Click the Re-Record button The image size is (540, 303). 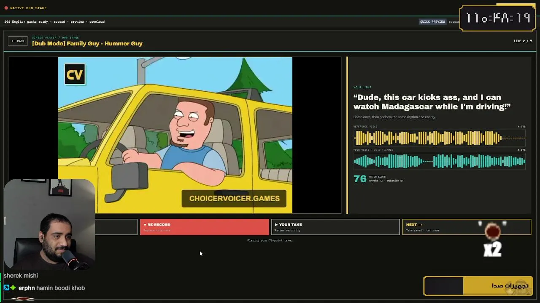(x=204, y=227)
